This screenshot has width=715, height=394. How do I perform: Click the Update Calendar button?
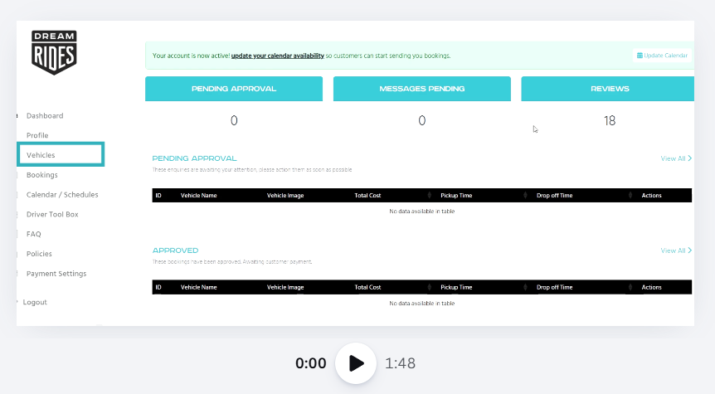(662, 56)
